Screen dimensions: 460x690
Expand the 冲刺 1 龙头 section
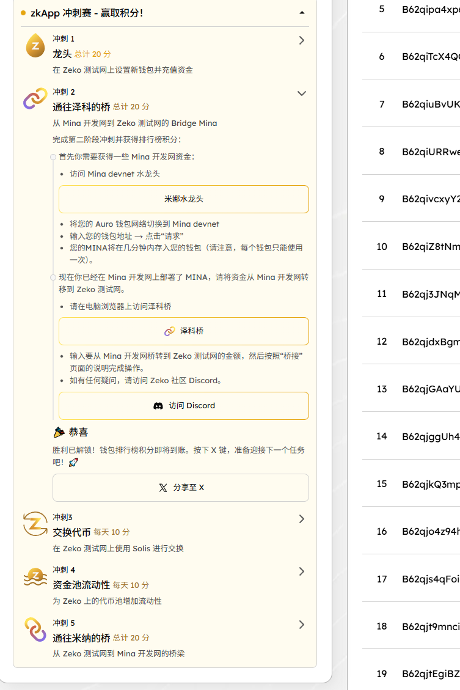[x=301, y=41]
